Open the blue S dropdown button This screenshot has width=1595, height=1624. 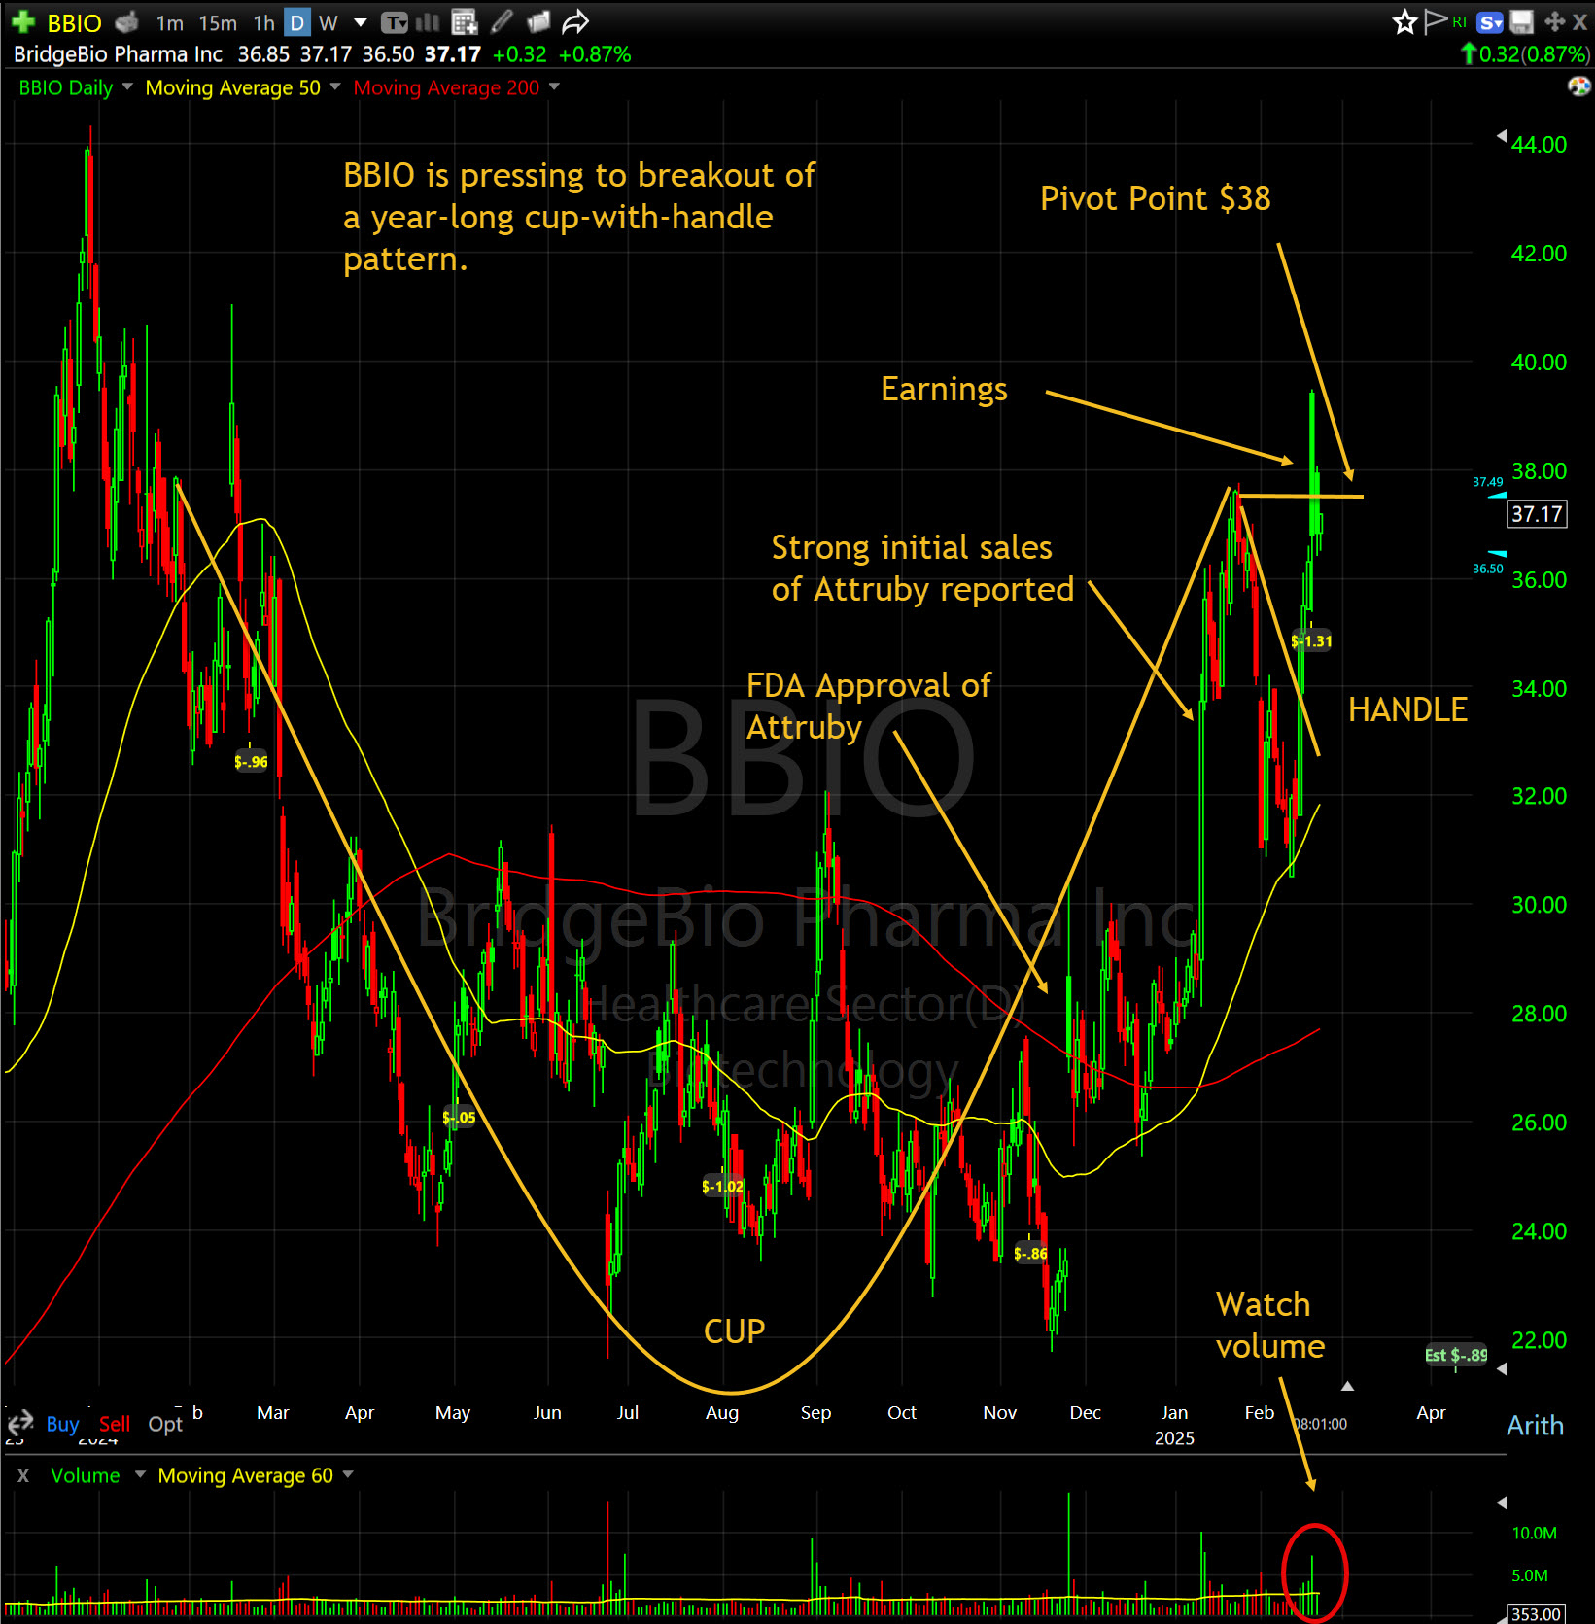tap(1489, 22)
